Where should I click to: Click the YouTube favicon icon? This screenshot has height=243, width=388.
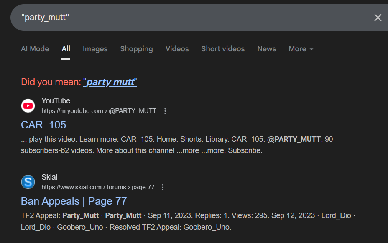point(28,106)
